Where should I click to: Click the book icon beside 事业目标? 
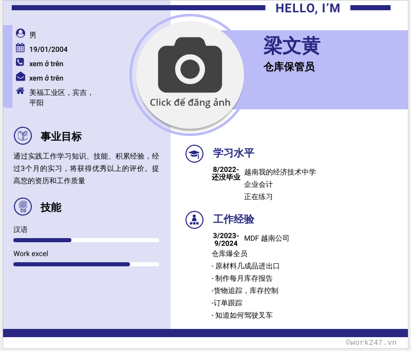[23, 136]
